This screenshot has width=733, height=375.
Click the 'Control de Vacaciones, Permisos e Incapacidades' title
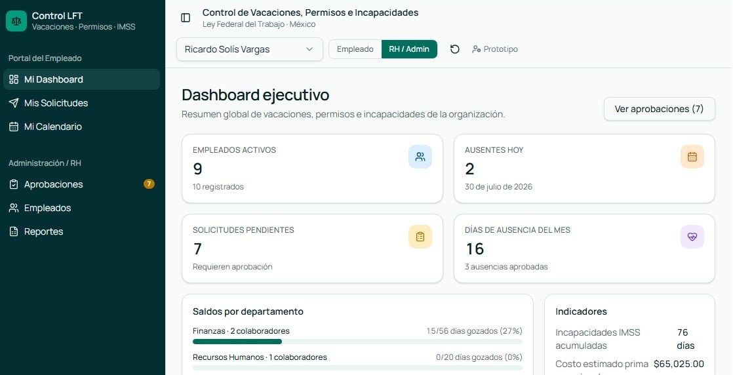point(310,12)
